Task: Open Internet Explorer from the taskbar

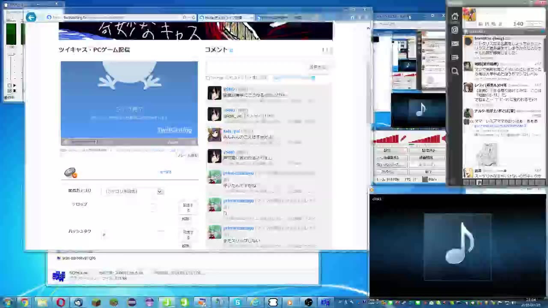Action: coord(255,302)
